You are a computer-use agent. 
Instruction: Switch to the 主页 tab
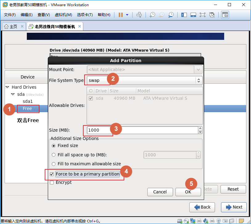click(11, 27)
